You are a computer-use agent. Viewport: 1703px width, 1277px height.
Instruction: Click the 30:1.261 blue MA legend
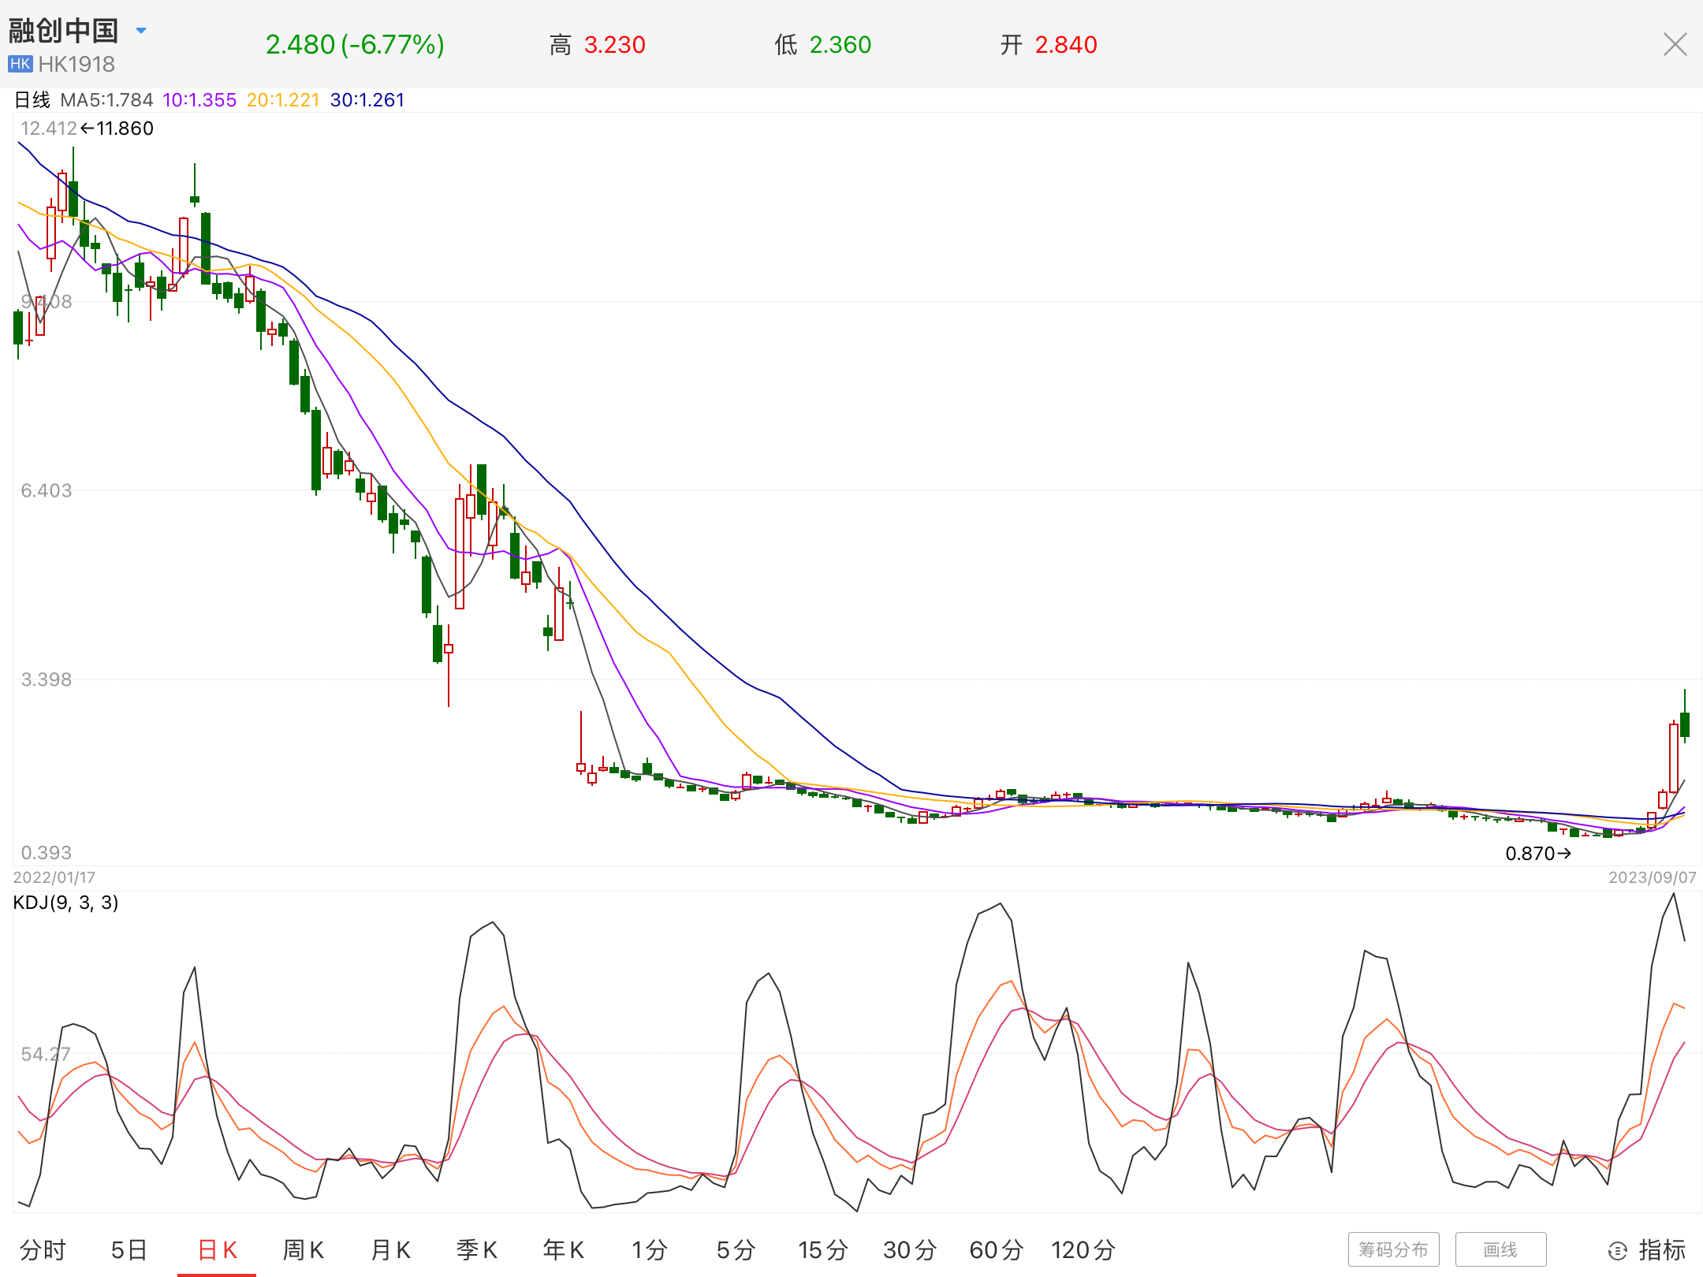(367, 100)
